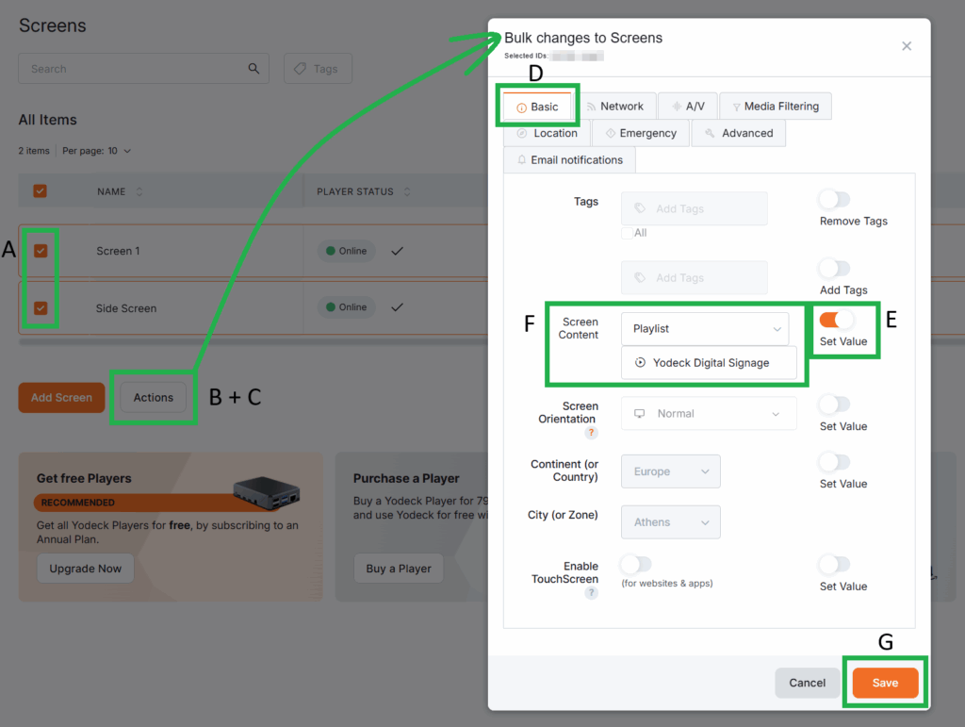
Task: Open the Email notifications tab
Action: (x=569, y=160)
